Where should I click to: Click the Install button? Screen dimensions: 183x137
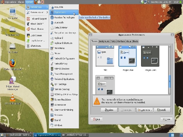[x=162, y=110]
